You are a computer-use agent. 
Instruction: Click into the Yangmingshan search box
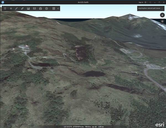[x=149, y=8]
